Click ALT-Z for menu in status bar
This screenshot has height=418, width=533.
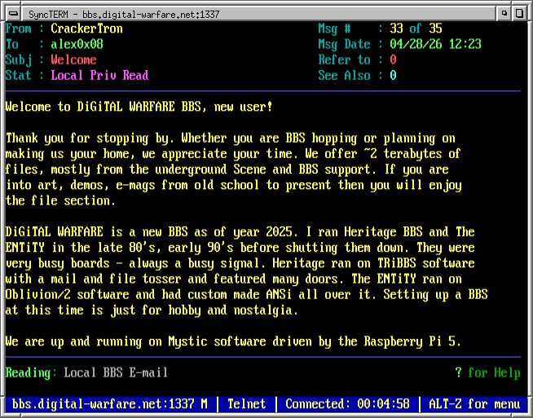(474, 404)
